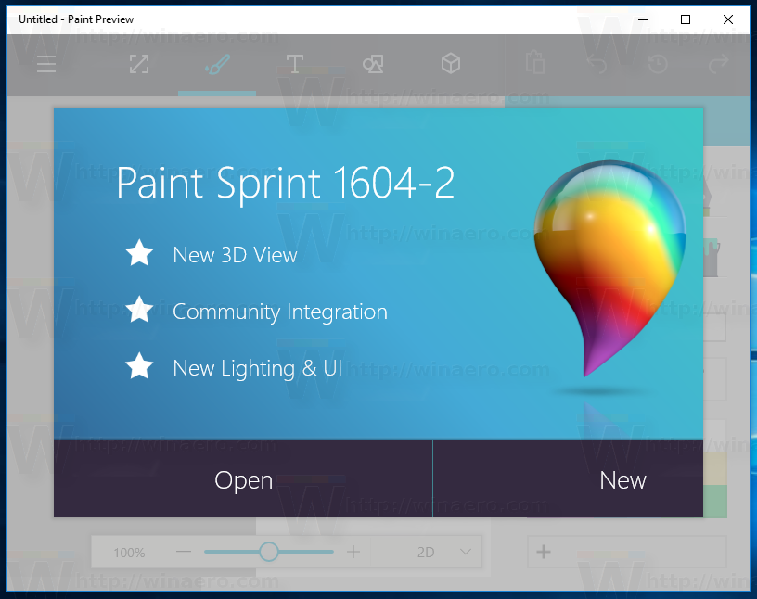Open the History icon
Viewport: 757px width, 599px height.
(657, 65)
